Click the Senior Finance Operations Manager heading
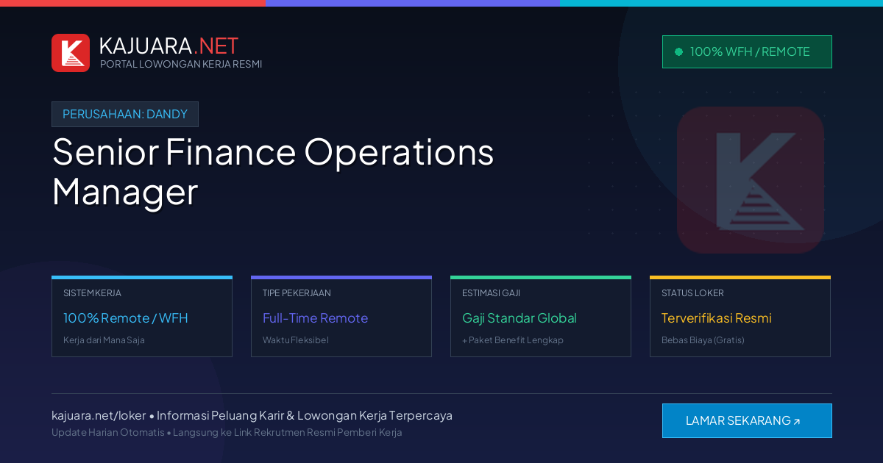 [x=273, y=171]
